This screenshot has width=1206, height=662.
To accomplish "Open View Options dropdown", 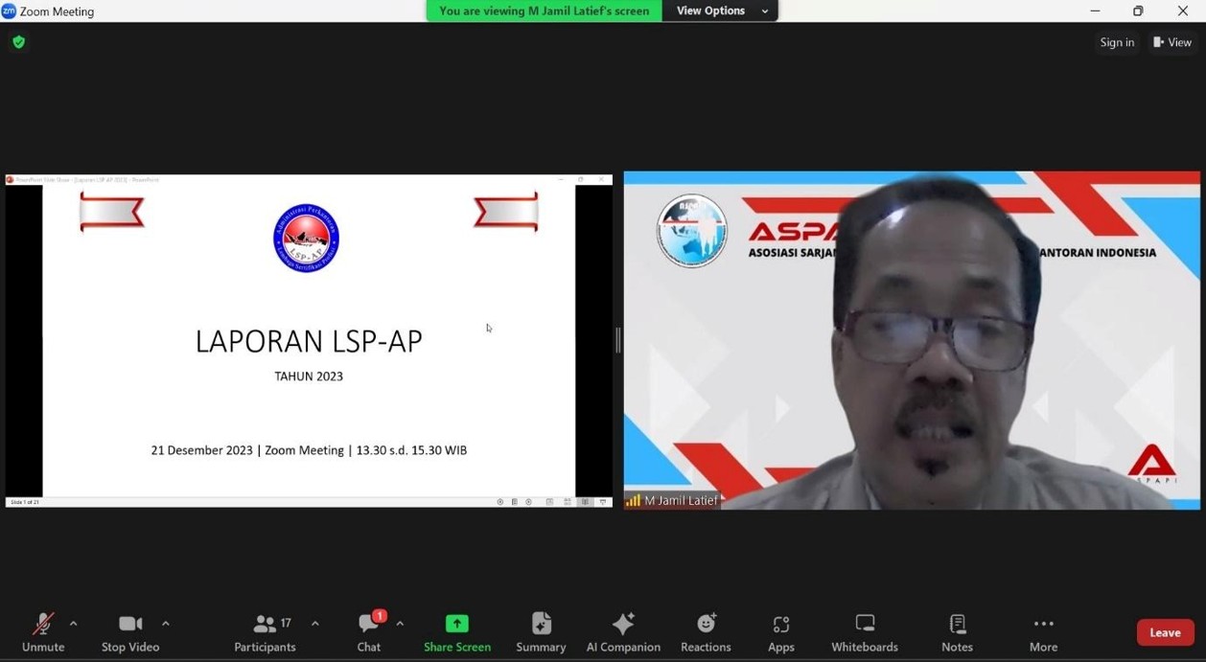I will [721, 11].
